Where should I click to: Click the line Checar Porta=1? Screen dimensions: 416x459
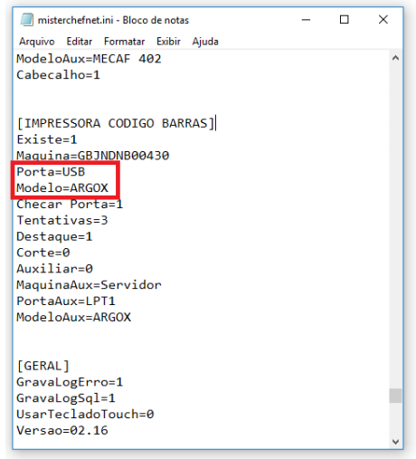coord(70,205)
